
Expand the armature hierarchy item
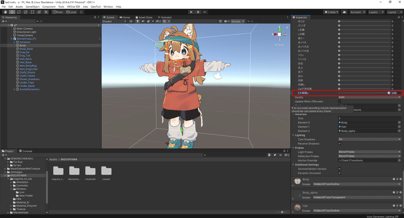coord(15,42)
